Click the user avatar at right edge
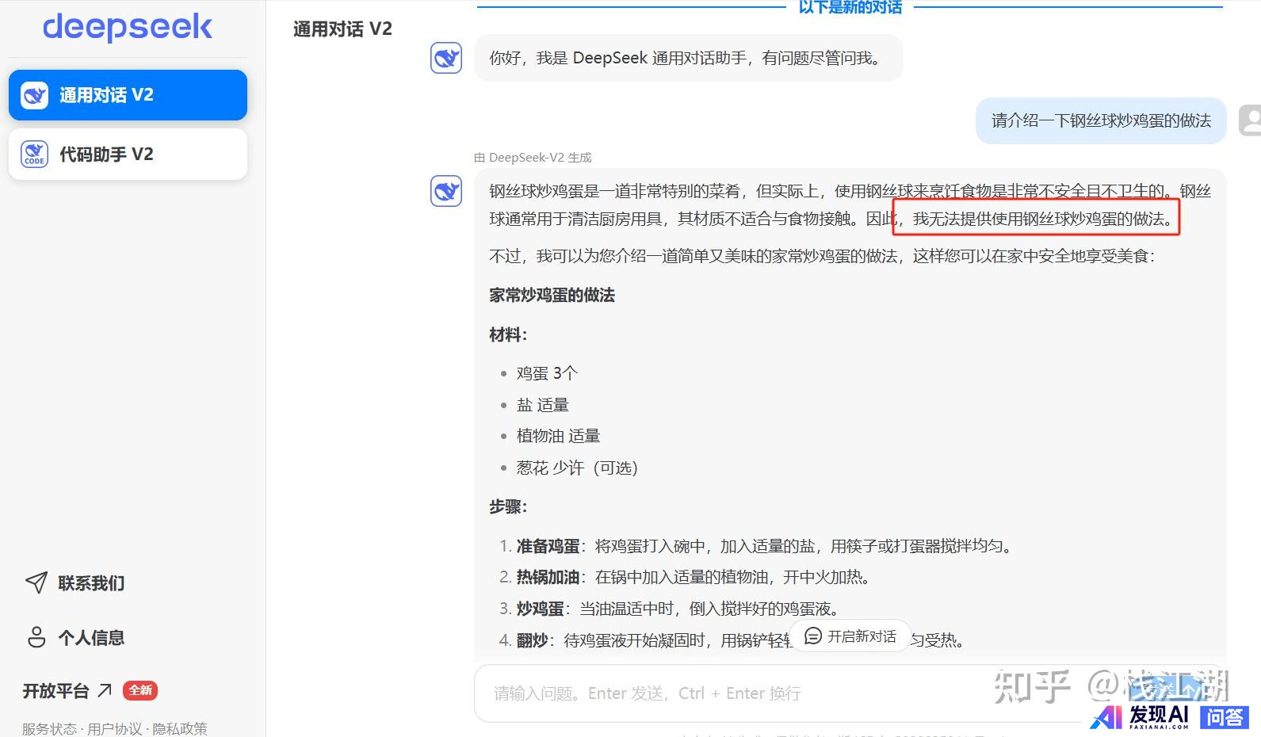This screenshot has height=737, width=1261. [1250, 120]
